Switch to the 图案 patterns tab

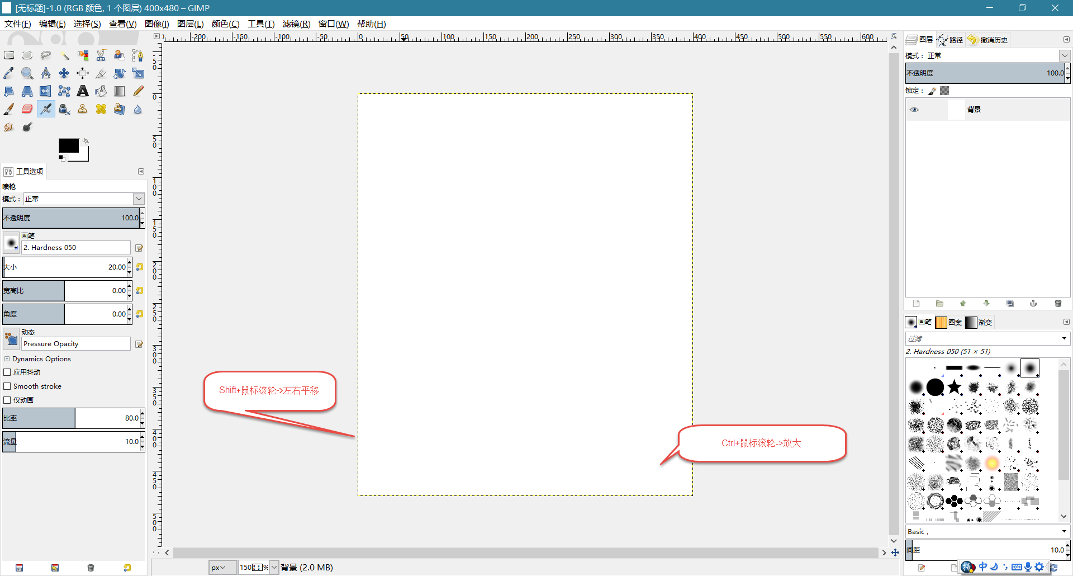(949, 322)
